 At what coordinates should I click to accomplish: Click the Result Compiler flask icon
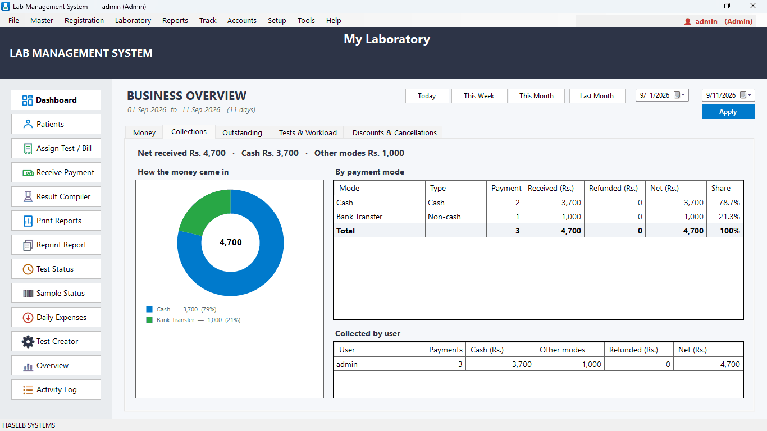pos(28,196)
